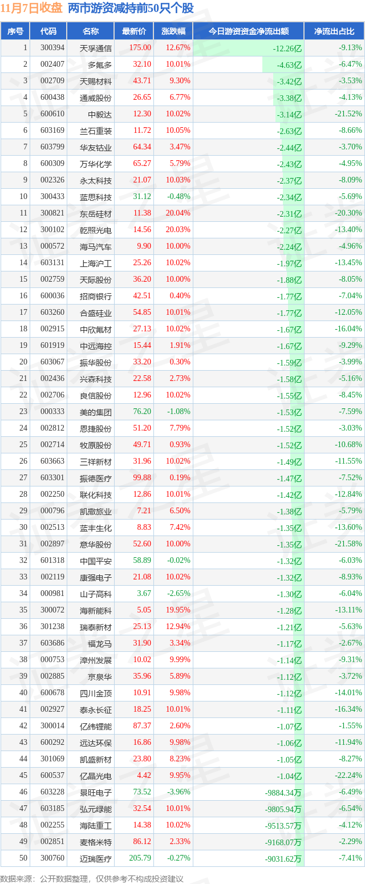Select stock name 天赐材料

(96, 81)
